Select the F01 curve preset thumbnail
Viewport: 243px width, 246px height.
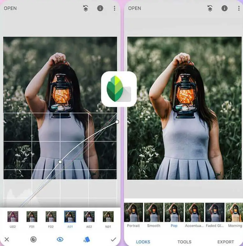(x=32, y=217)
